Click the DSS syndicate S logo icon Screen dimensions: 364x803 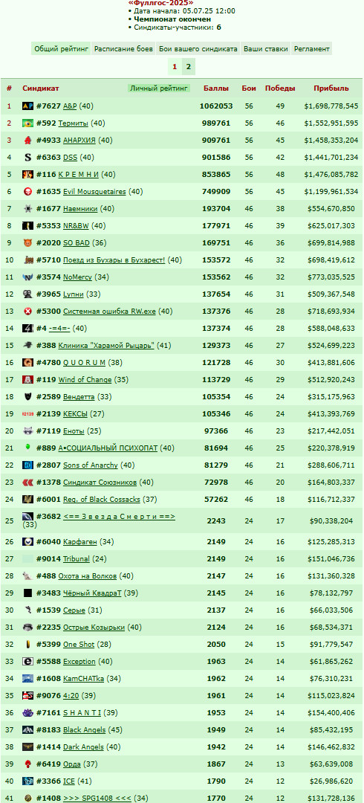[27, 157]
